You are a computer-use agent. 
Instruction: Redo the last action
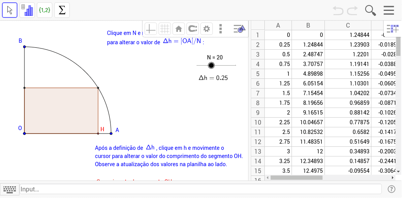352,10
